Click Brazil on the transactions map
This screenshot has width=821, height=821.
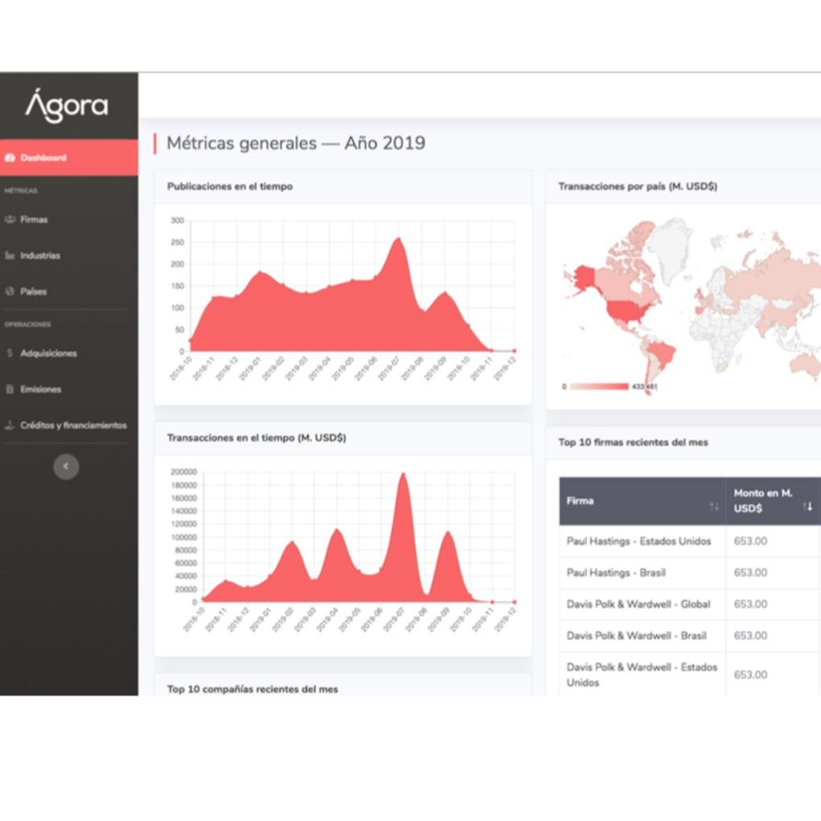(x=662, y=353)
